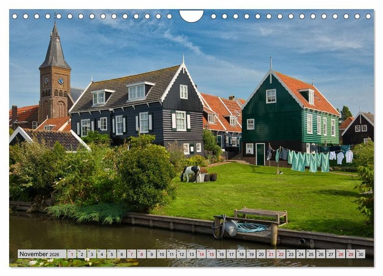Image resolution: width=383 pixels, height=276 pixels.
Task: Click the green house's front door
Action: [260, 154]
